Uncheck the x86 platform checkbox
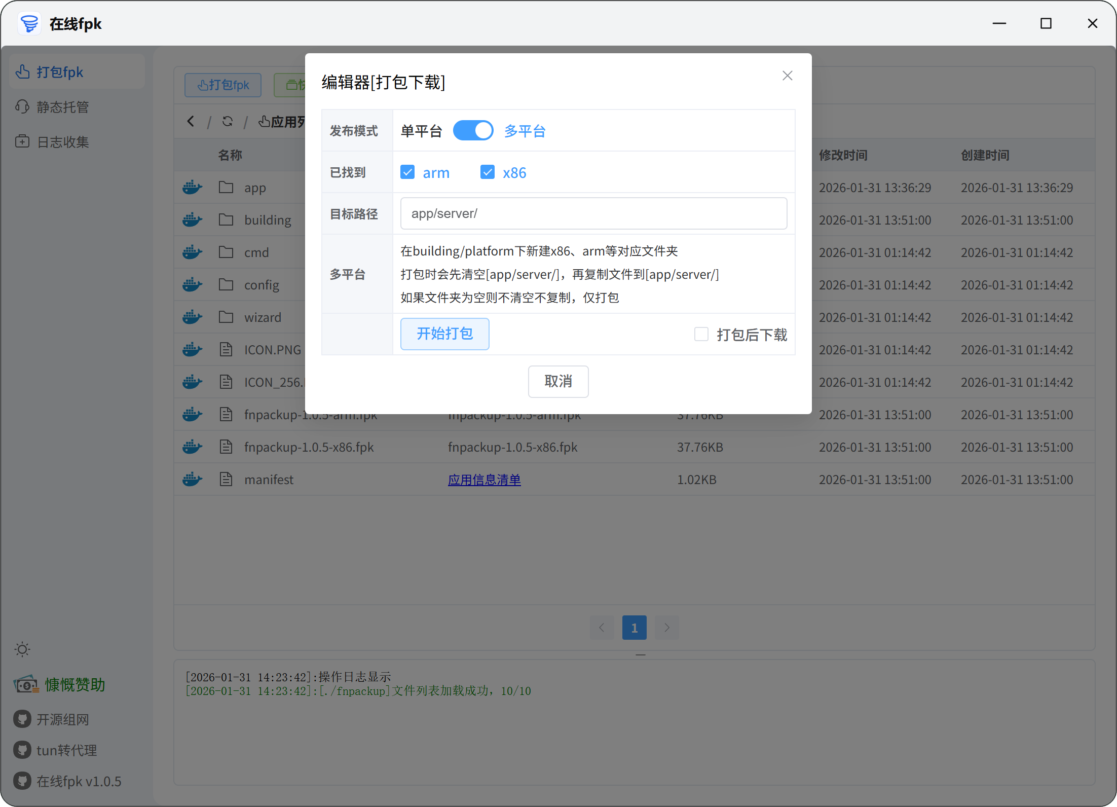 pos(488,172)
